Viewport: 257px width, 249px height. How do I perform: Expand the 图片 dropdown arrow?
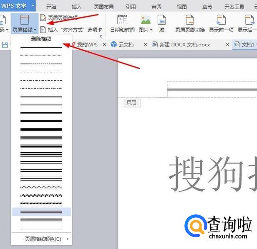click(x=151, y=30)
